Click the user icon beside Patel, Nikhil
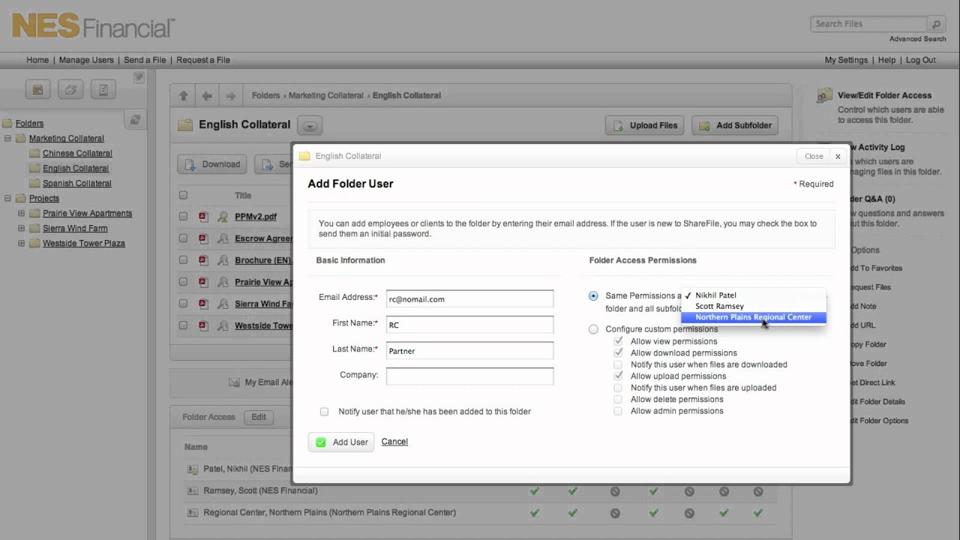960x540 pixels. point(192,469)
